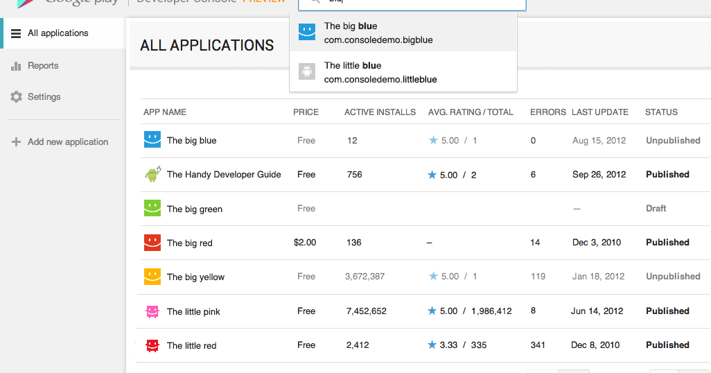Screen dimensions: 711x373
Task: Click the little red app icon
Action: (x=152, y=345)
